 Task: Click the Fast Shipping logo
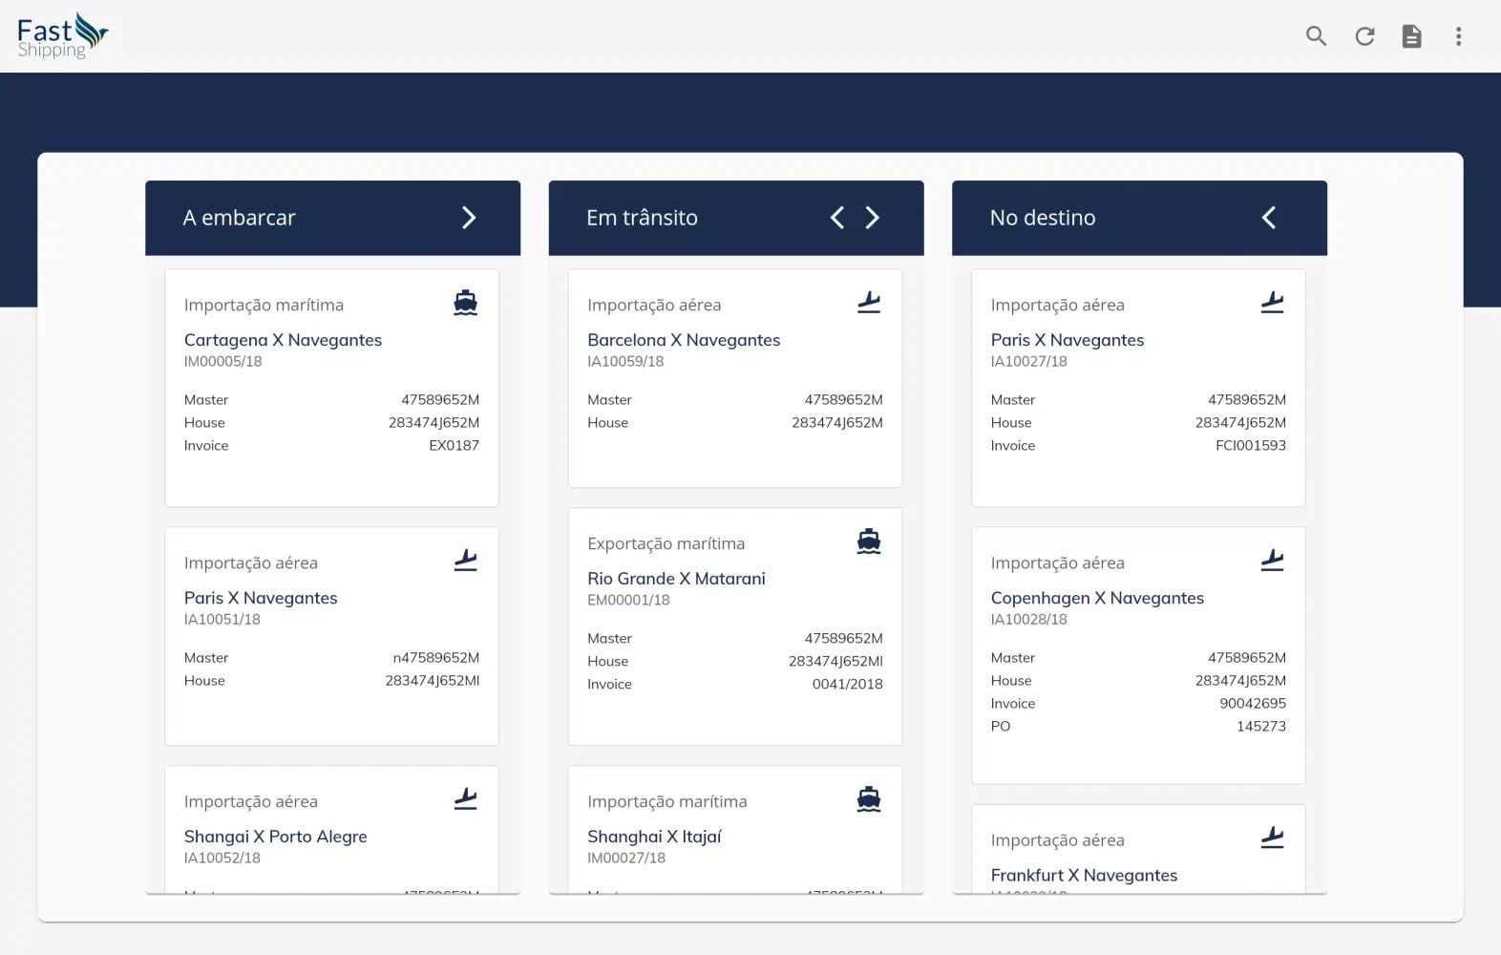pyautogui.click(x=62, y=36)
